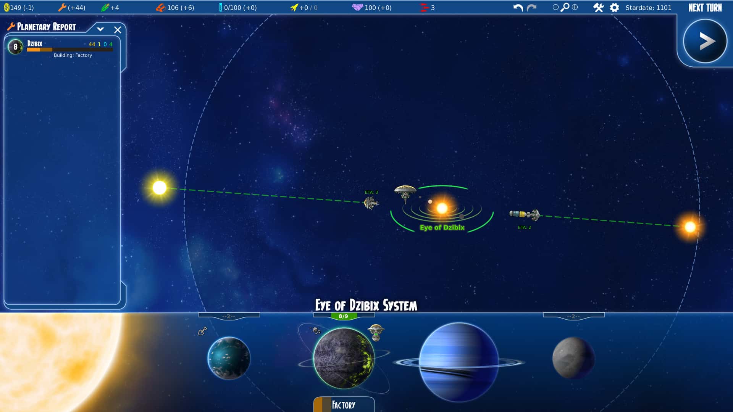
Task: Click the credits coin icon
Action: point(7,7)
